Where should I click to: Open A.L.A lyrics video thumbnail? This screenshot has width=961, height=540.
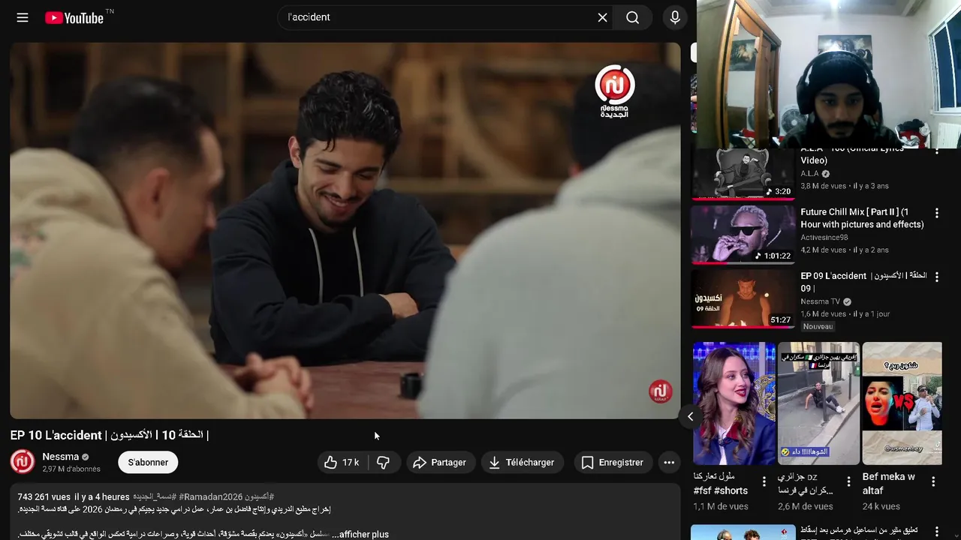(743, 174)
